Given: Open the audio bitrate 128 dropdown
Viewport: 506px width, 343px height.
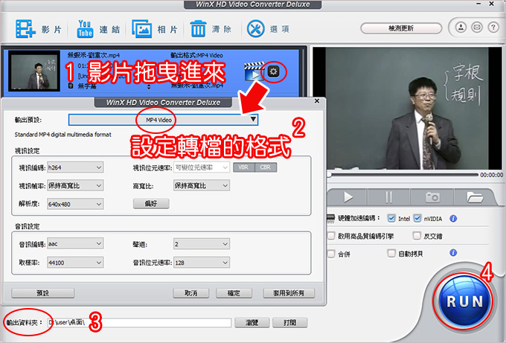Looking at the screenshot, I should tap(202, 263).
